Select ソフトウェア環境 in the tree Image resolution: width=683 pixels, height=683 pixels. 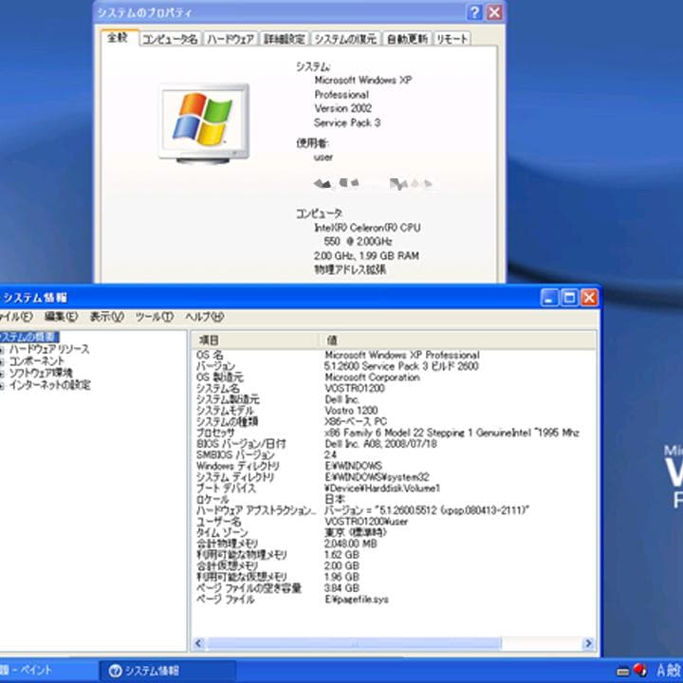pyautogui.click(x=41, y=373)
